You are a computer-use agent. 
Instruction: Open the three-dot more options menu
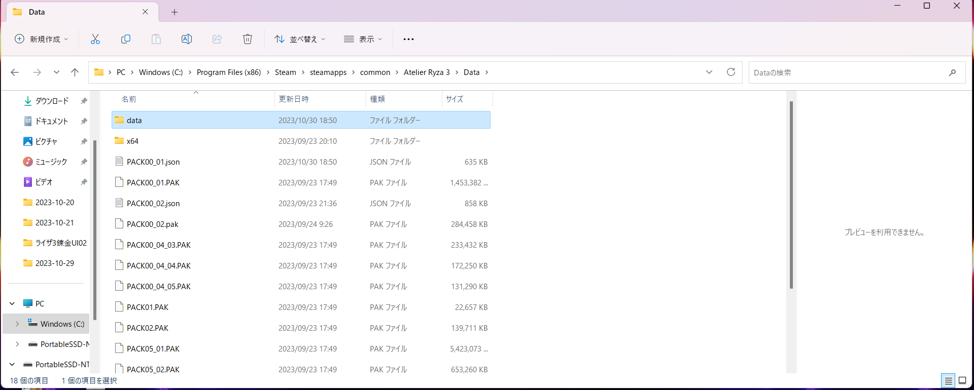pyautogui.click(x=408, y=39)
